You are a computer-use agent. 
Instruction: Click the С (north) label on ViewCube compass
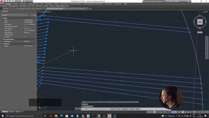tap(200, 16)
